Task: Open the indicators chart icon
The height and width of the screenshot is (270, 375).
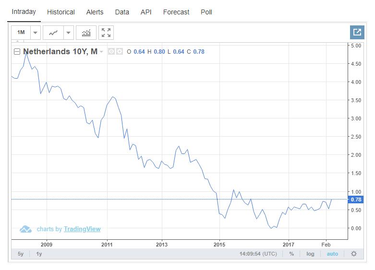Action: click(86, 33)
